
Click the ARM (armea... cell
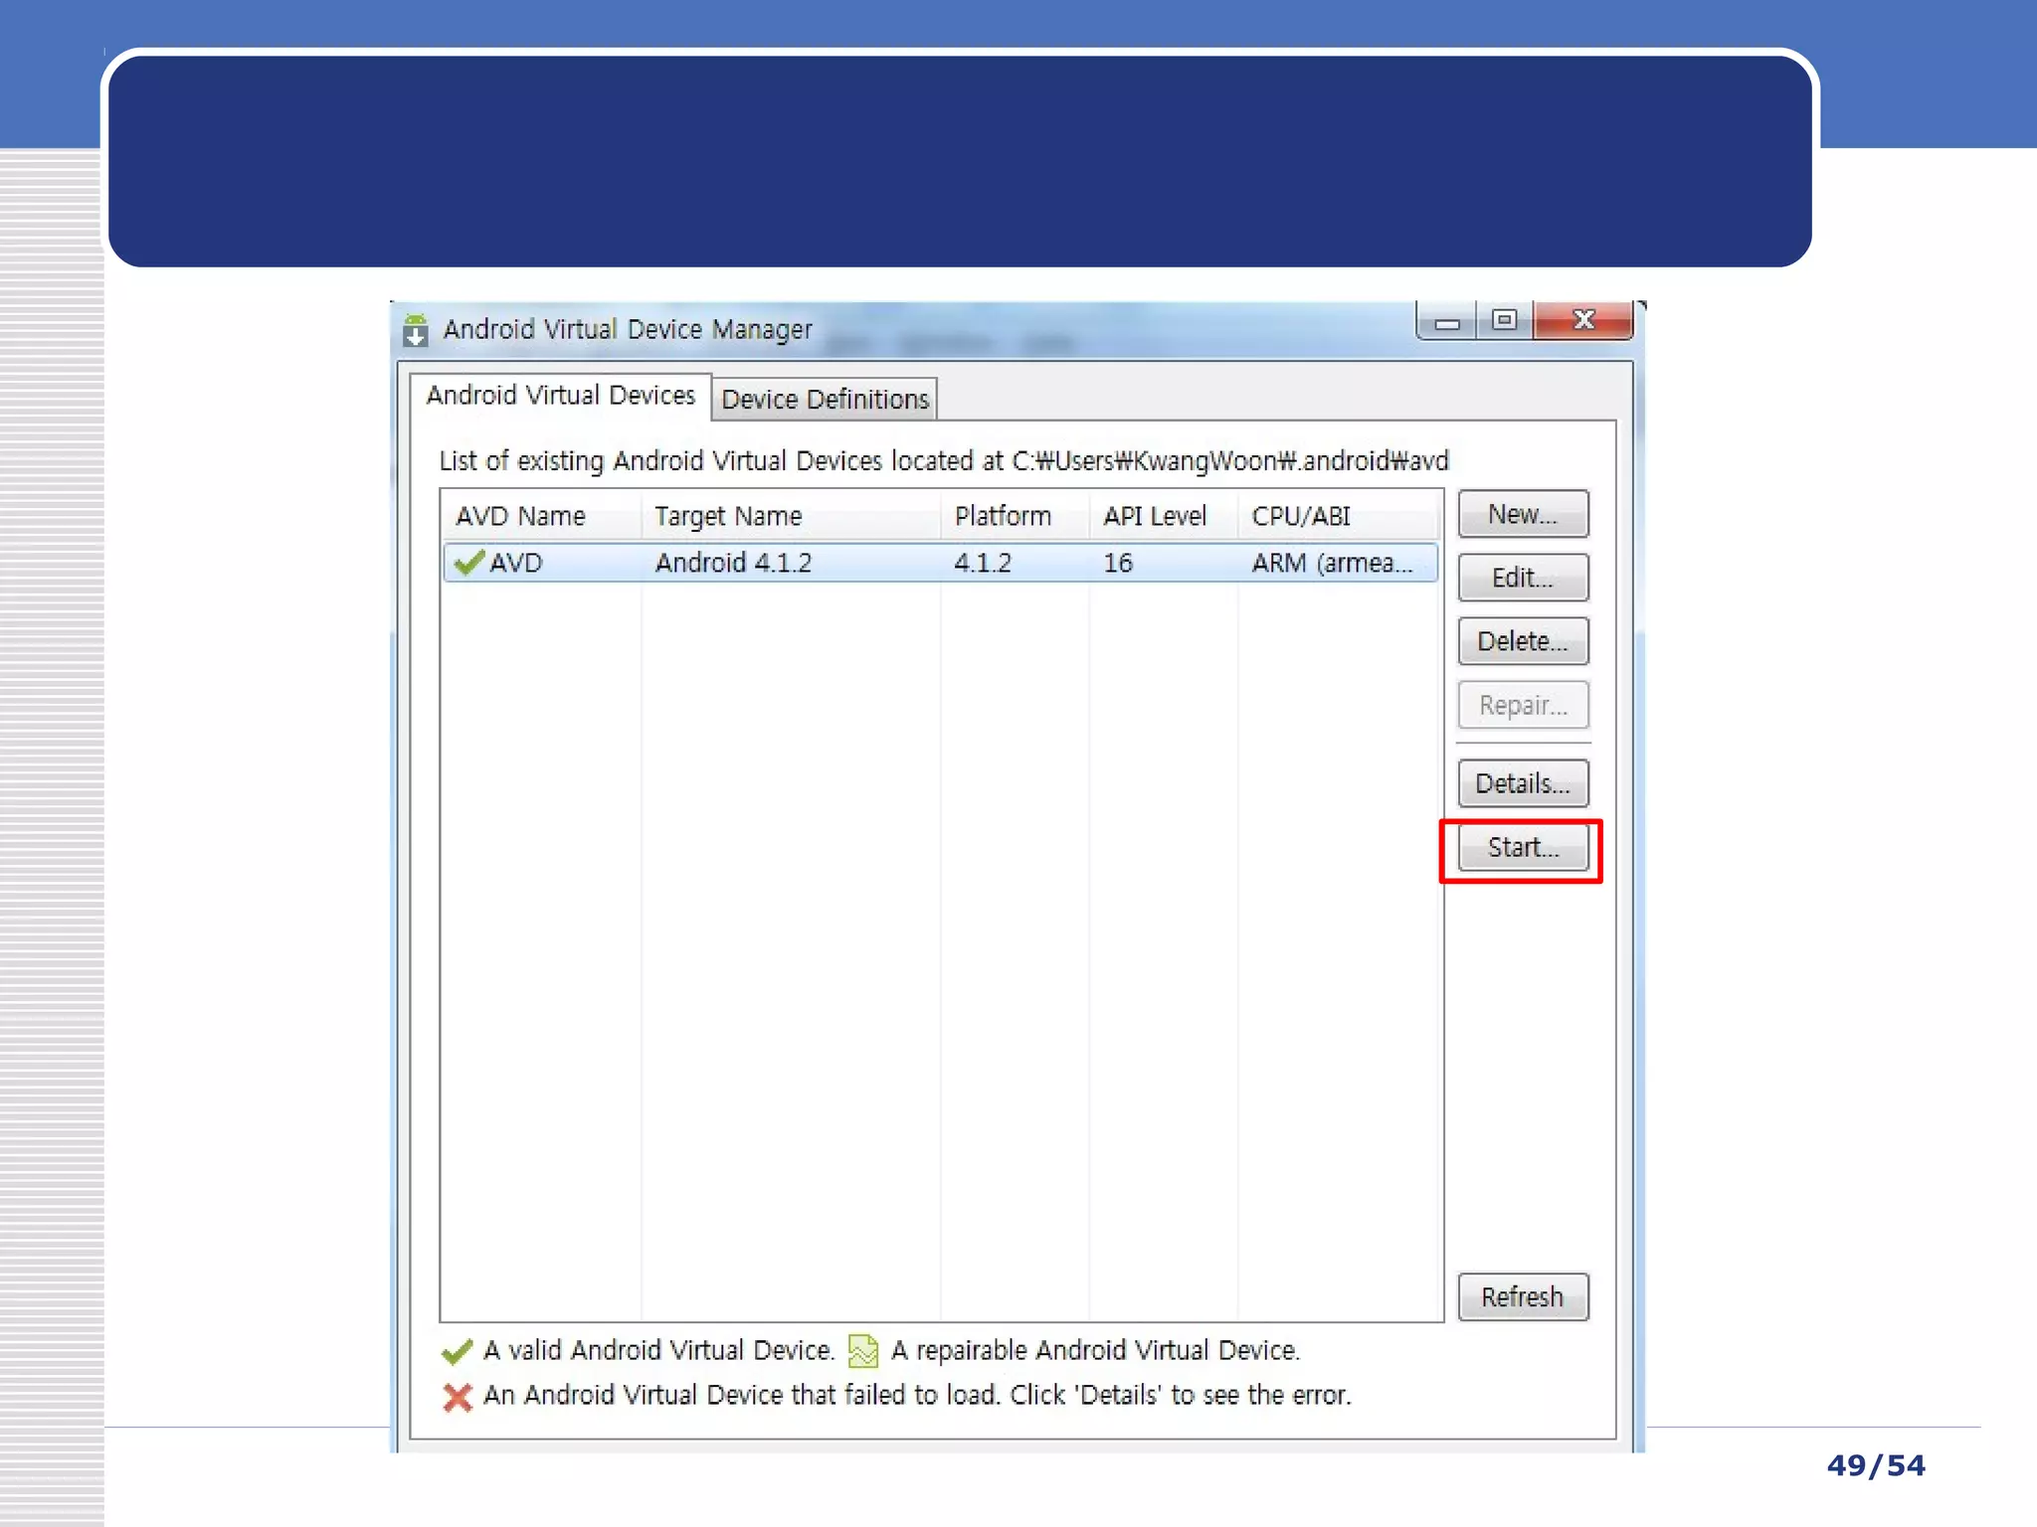click(1333, 563)
